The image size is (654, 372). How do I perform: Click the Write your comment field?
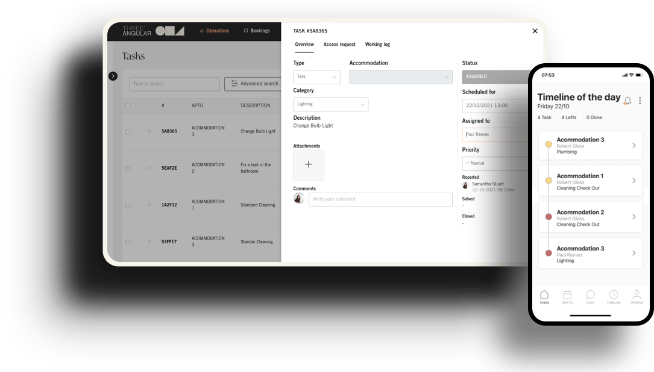pos(380,199)
